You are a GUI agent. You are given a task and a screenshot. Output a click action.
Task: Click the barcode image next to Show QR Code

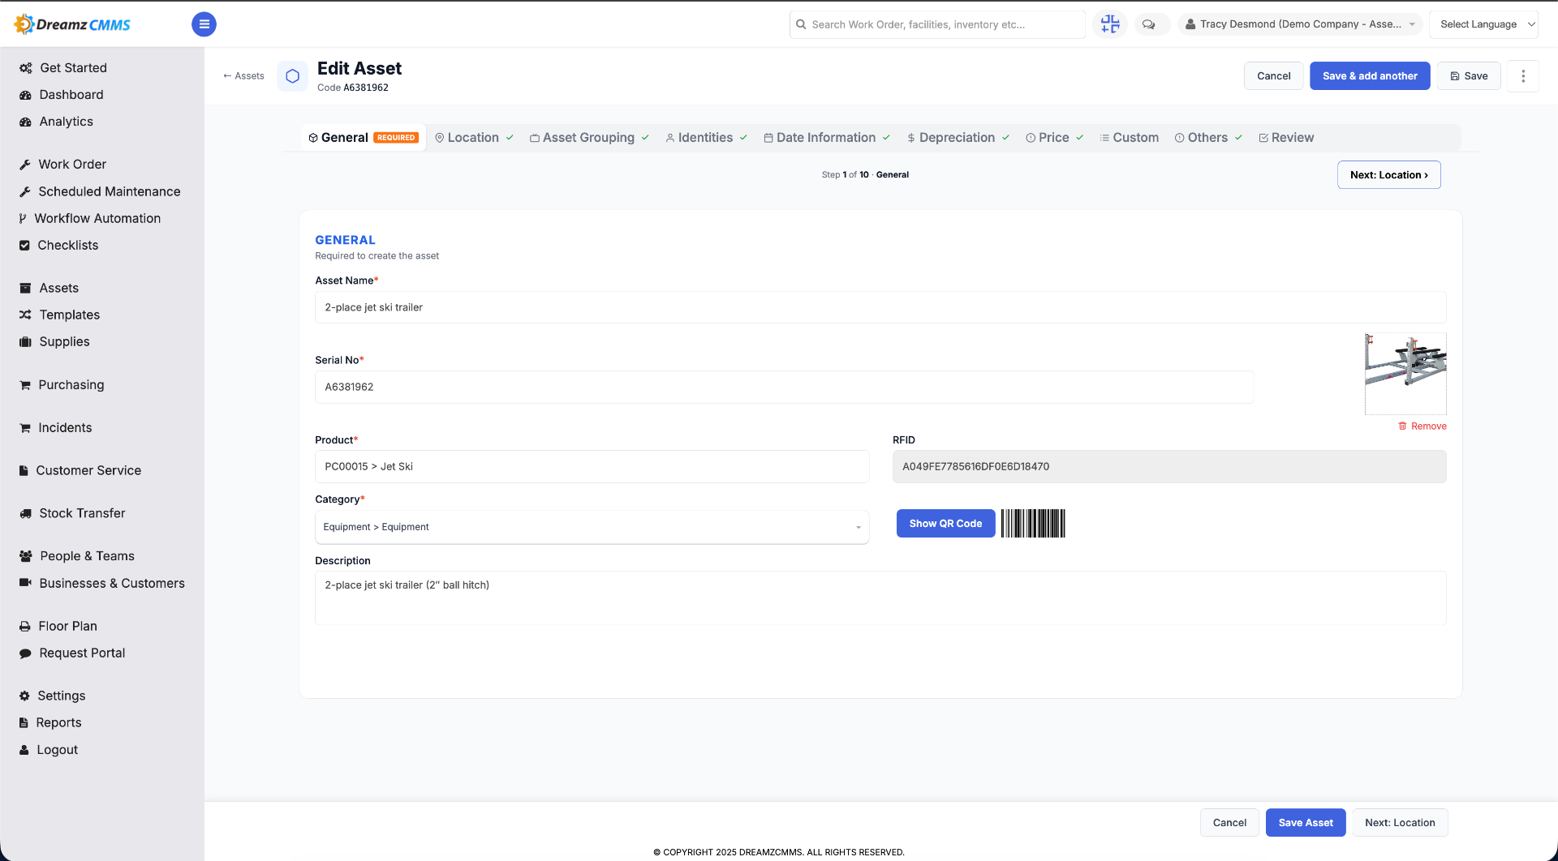(x=1033, y=524)
